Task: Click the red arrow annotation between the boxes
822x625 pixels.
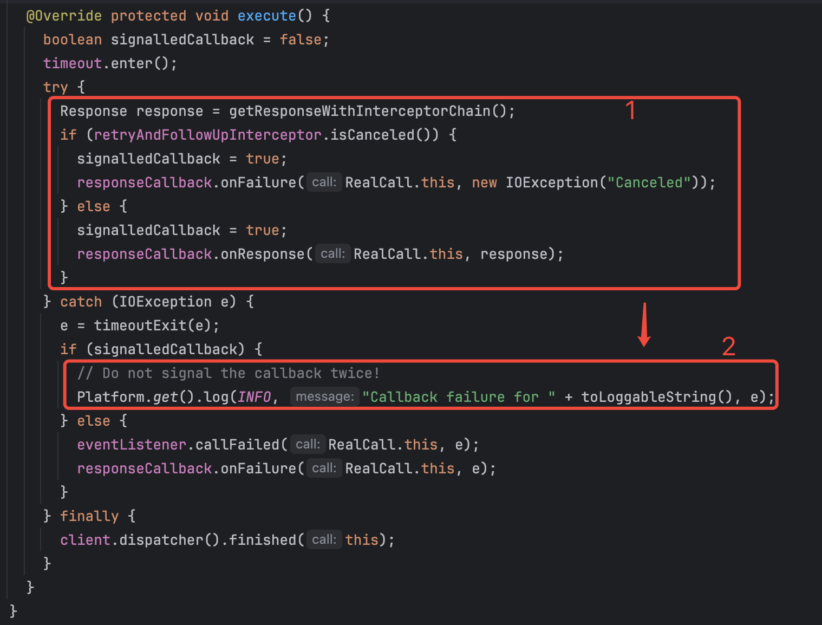Action: 644,324
